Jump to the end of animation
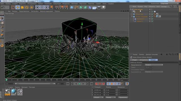Image resolution: width=181 pixels, height=101 pixels. (91, 84)
